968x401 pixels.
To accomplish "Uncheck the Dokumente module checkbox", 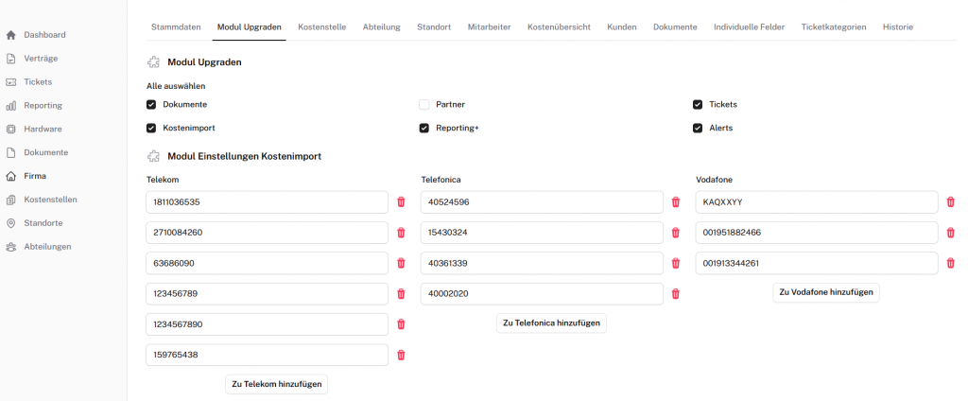I will point(151,104).
